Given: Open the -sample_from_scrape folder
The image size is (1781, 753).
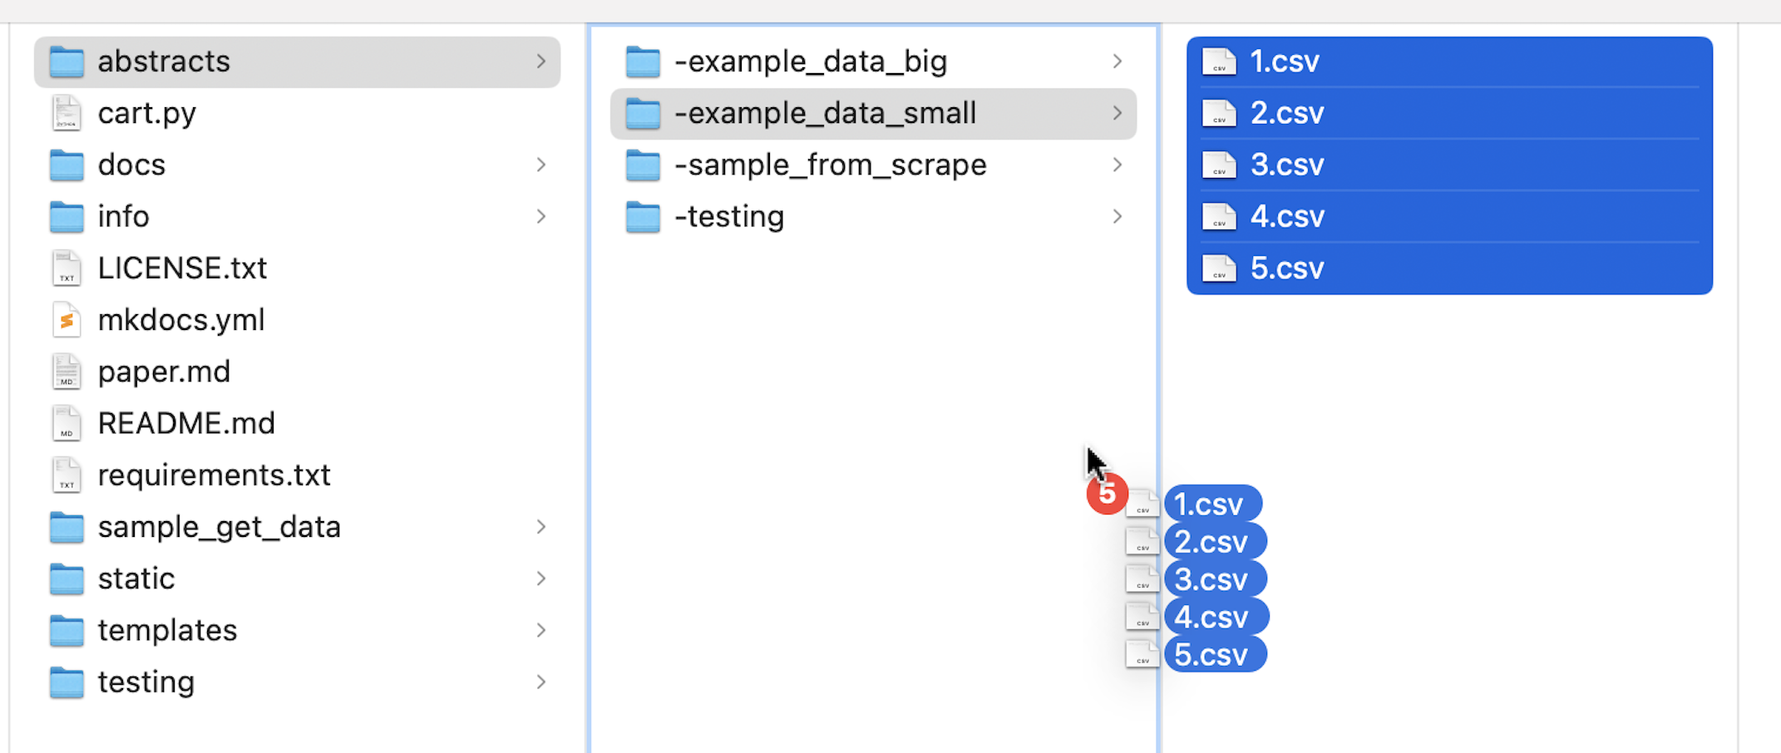Looking at the screenshot, I should point(830,165).
